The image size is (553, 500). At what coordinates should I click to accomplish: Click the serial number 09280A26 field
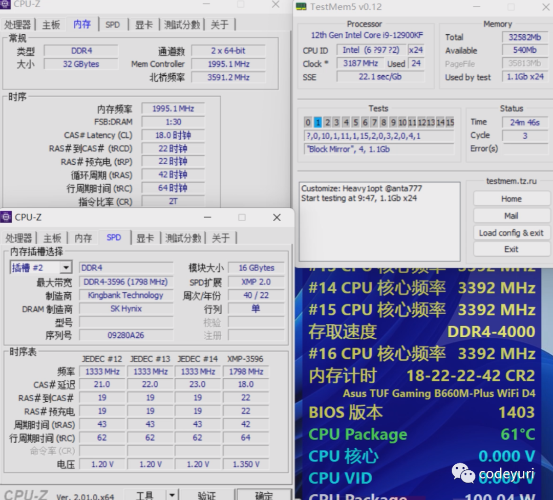coord(125,335)
